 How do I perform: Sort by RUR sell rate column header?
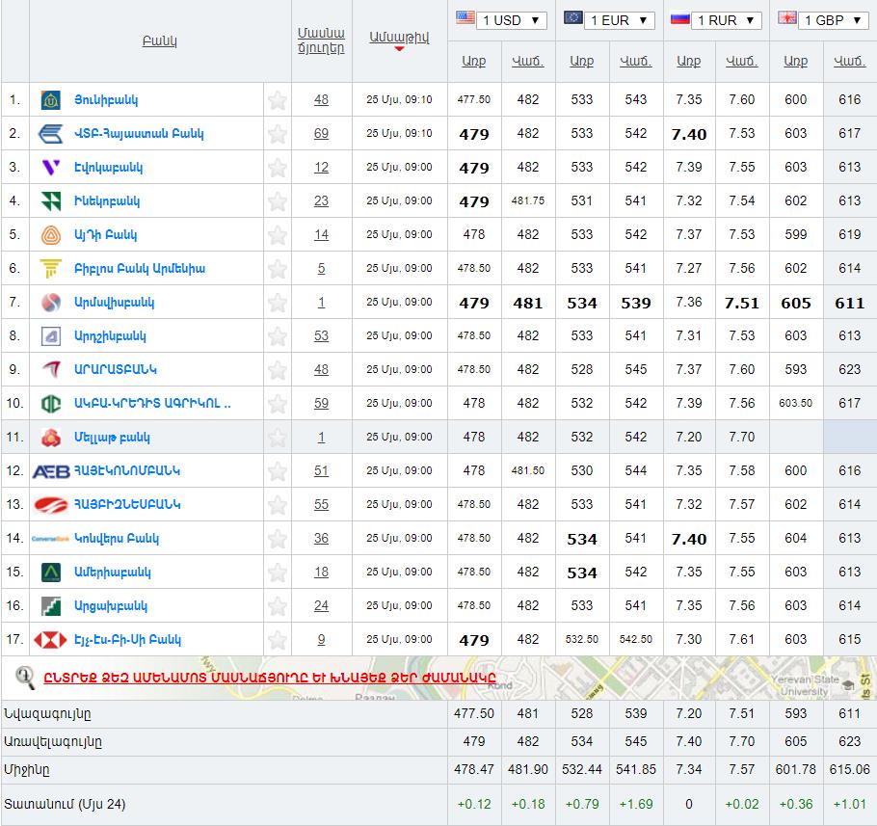pos(742,61)
